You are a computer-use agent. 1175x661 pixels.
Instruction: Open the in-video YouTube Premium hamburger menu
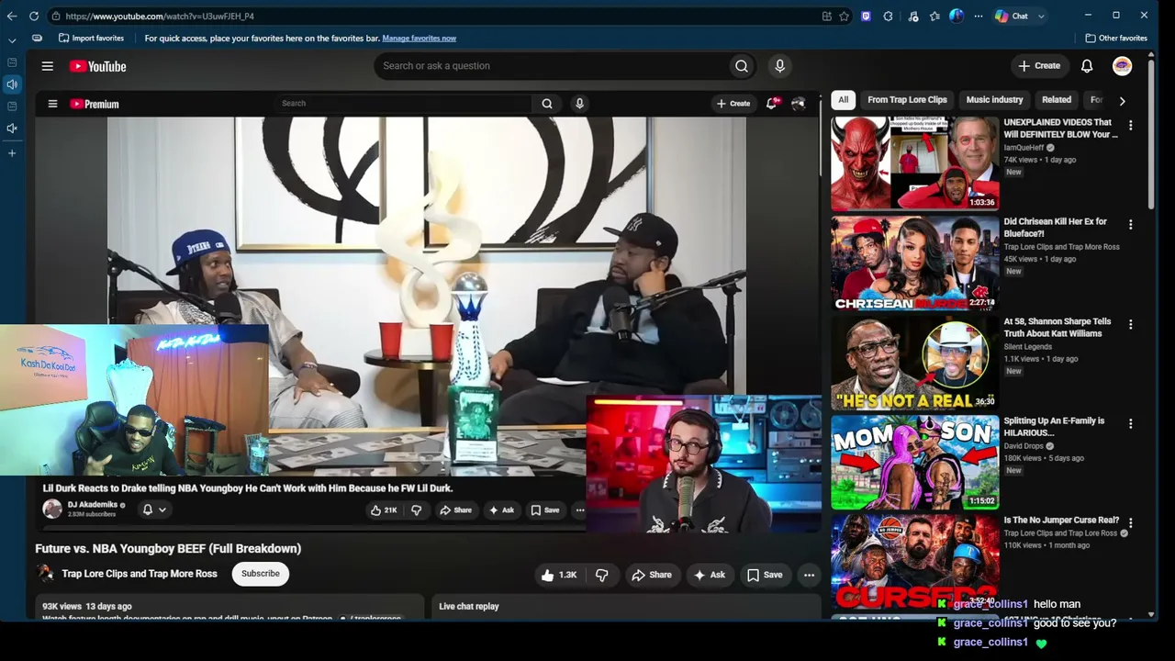click(52, 104)
